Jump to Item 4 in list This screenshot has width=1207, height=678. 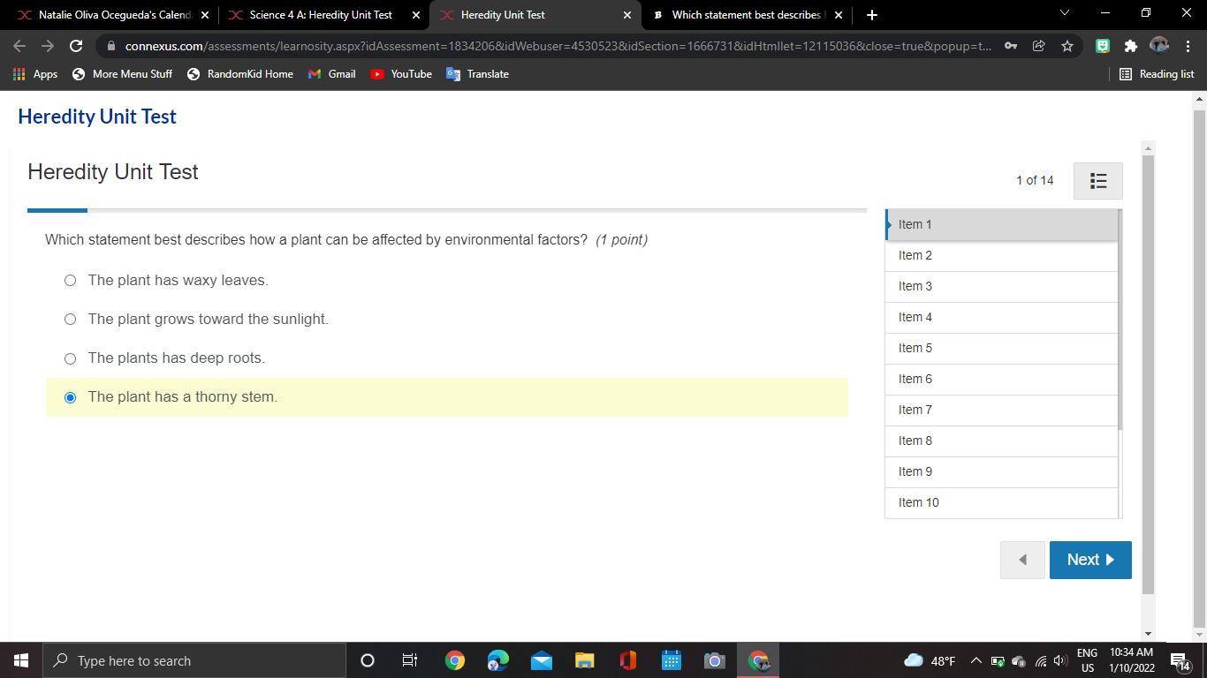click(x=1002, y=318)
